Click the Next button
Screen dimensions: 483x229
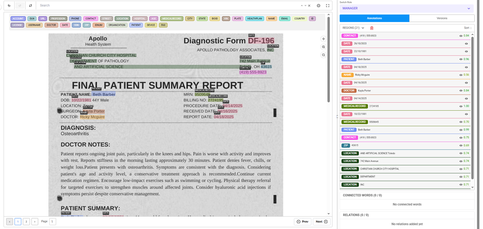(321, 222)
